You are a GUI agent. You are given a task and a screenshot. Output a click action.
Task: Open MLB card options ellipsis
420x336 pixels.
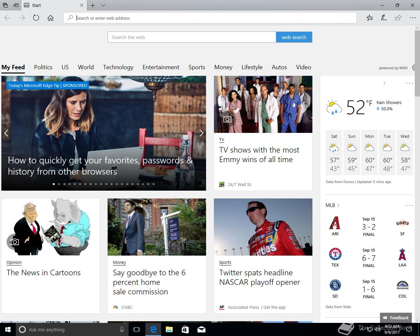tap(409, 205)
